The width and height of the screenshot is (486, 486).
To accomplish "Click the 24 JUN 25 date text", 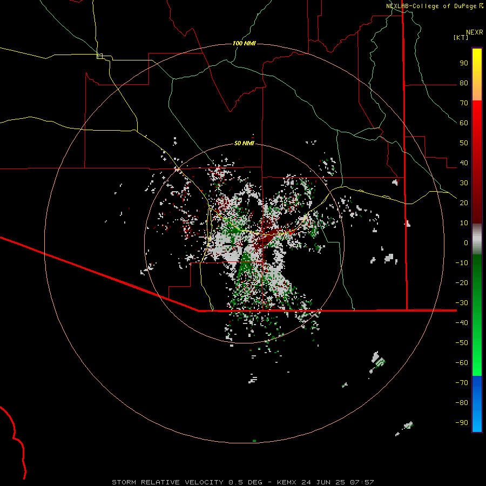I will (323, 482).
